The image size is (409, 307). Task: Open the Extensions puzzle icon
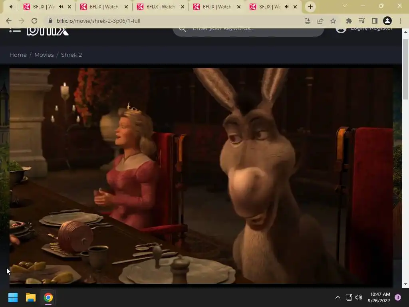point(349,21)
